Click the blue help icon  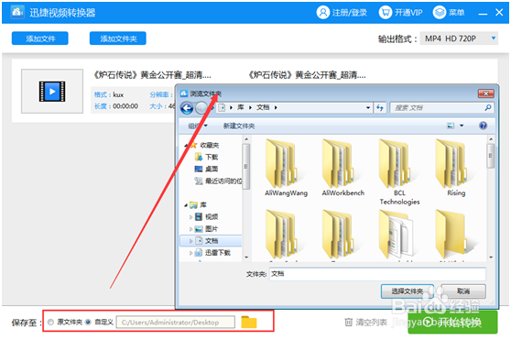click(483, 126)
